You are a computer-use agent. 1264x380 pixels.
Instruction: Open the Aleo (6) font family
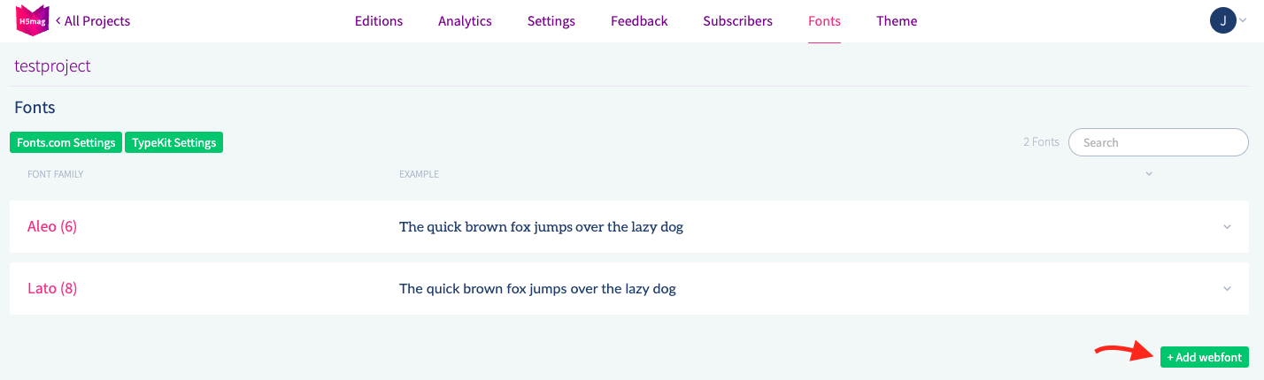(52, 227)
